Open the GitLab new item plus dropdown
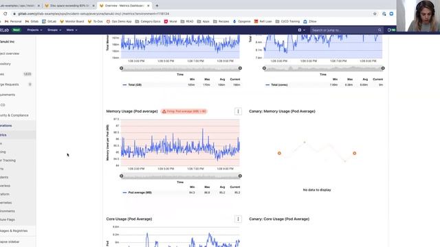This screenshot has width=440, height=247. pyautogui.click(x=301, y=30)
